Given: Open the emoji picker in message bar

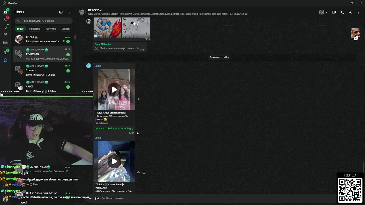Looking at the screenshot, I should (x=97, y=198).
